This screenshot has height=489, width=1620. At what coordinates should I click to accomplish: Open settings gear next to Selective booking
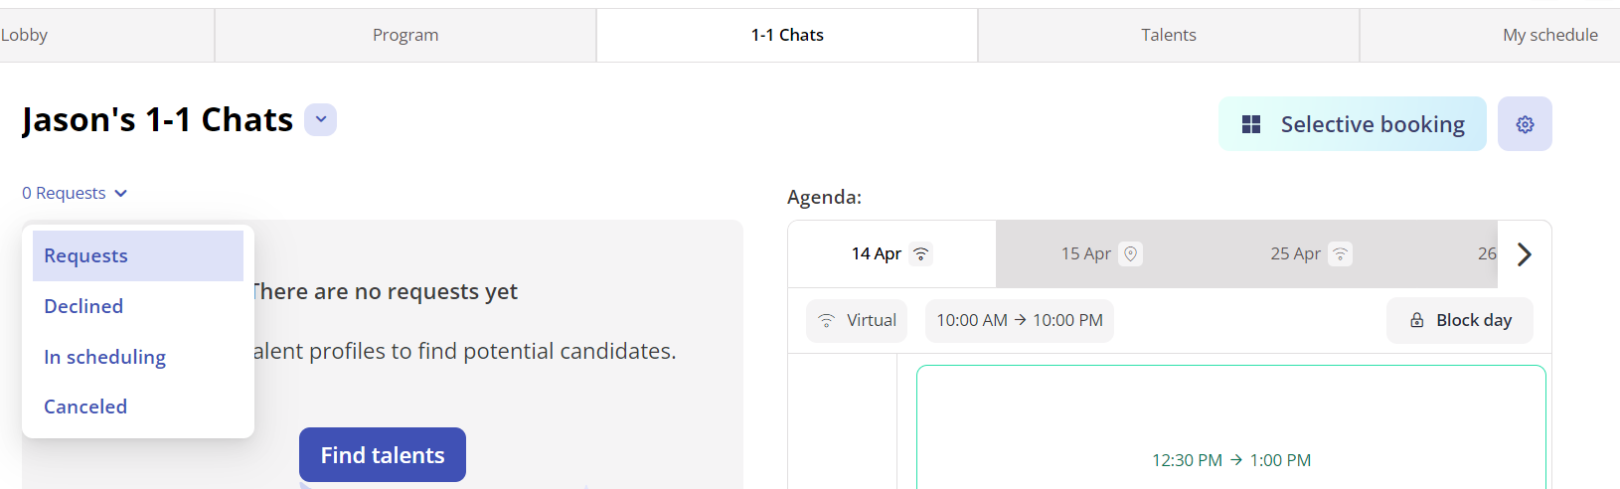click(1525, 124)
